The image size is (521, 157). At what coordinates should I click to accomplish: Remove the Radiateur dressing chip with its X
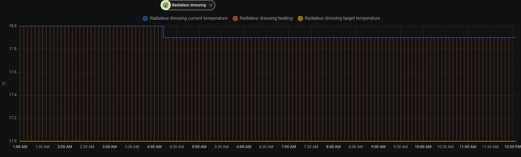pos(211,5)
